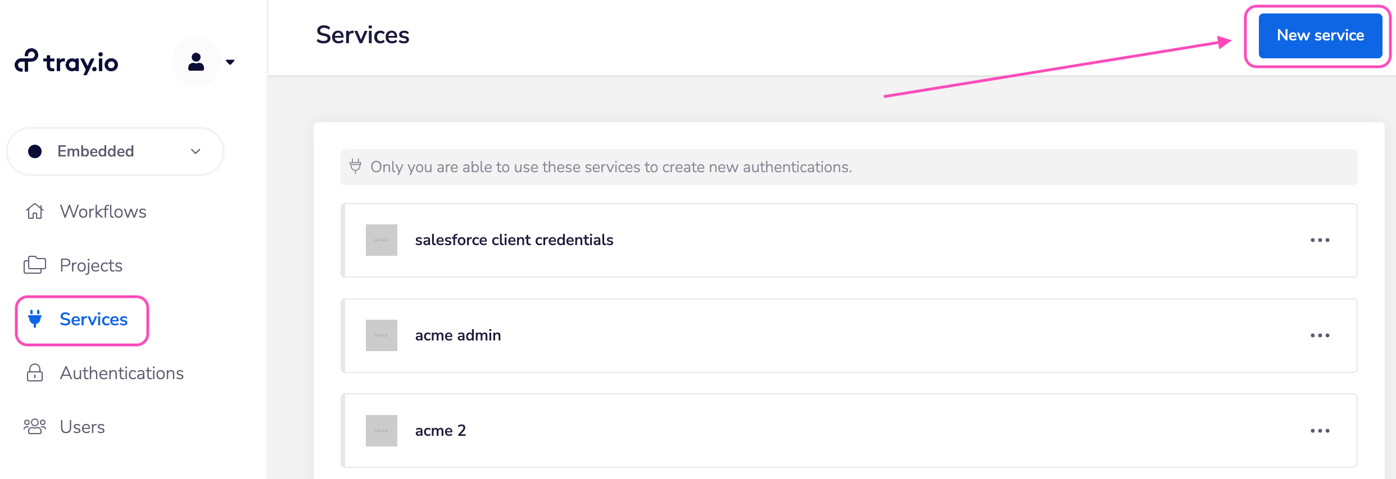Screen dimensions: 1396x479
Task: Click the tray.io logo
Action: (66, 62)
